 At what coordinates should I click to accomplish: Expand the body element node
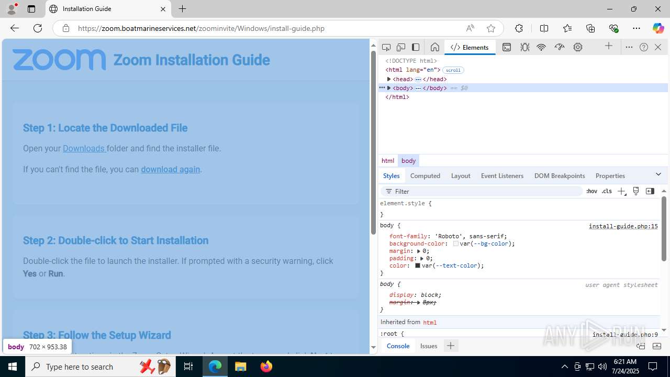point(389,88)
